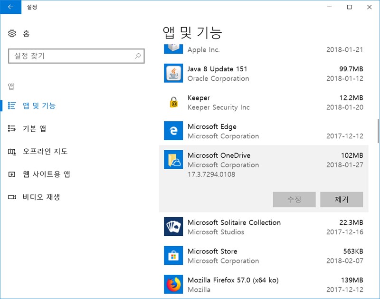Click the 앱 및 기능 list icon
The height and width of the screenshot is (299, 380).
(12, 106)
